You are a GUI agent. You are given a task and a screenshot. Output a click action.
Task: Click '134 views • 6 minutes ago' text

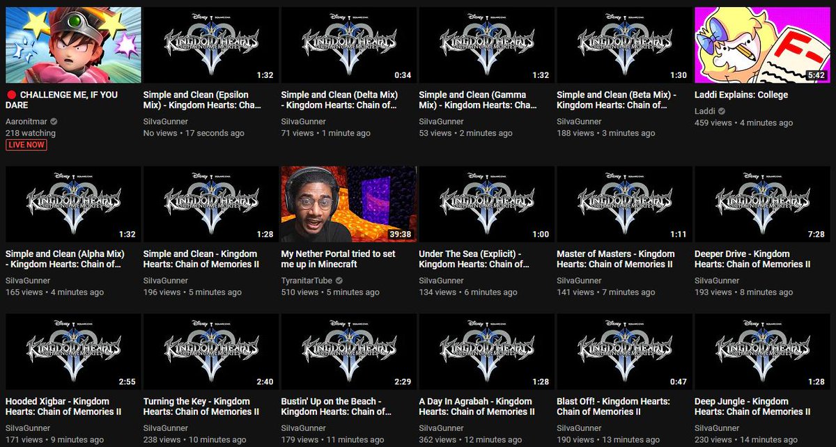pyautogui.click(x=468, y=292)
